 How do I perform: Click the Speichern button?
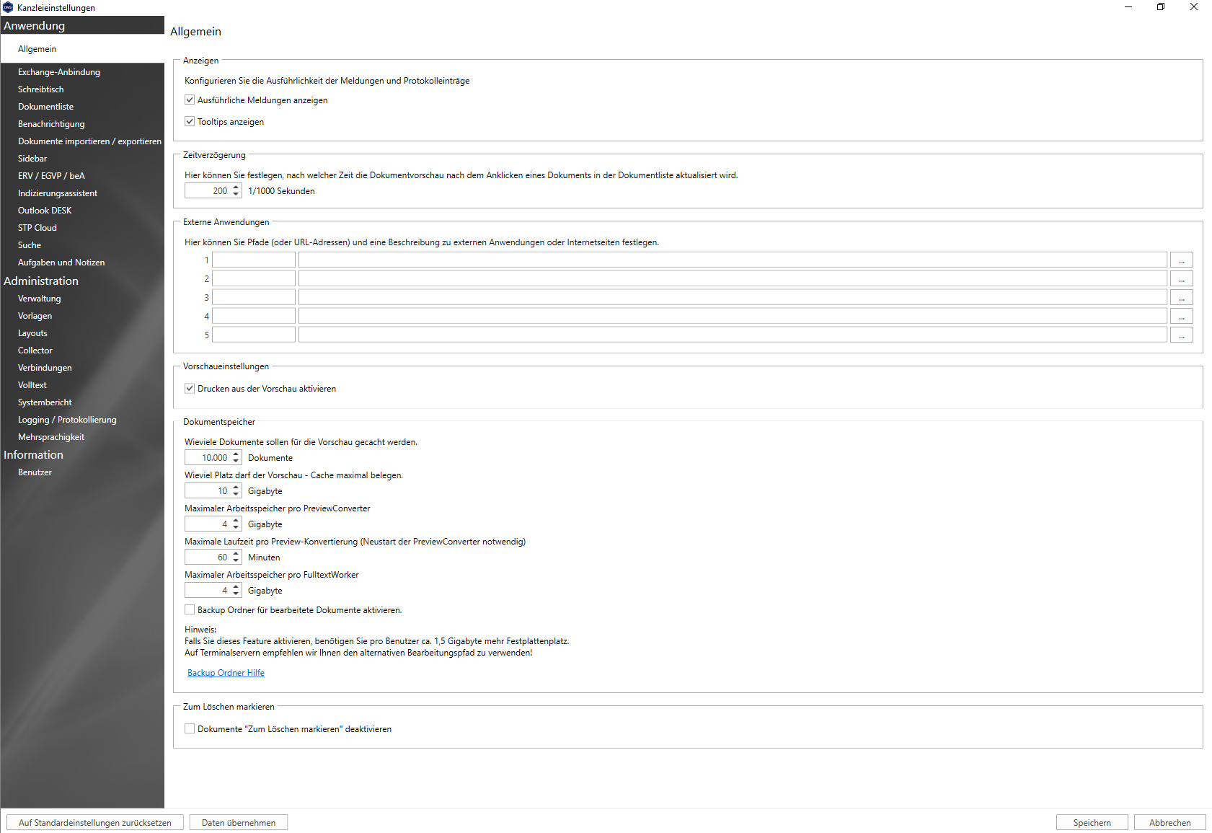(x=1092, y=822)
